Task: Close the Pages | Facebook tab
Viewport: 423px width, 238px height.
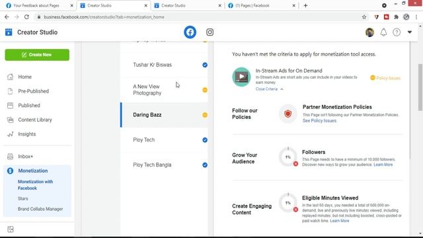Action: (x=293, y=5)
